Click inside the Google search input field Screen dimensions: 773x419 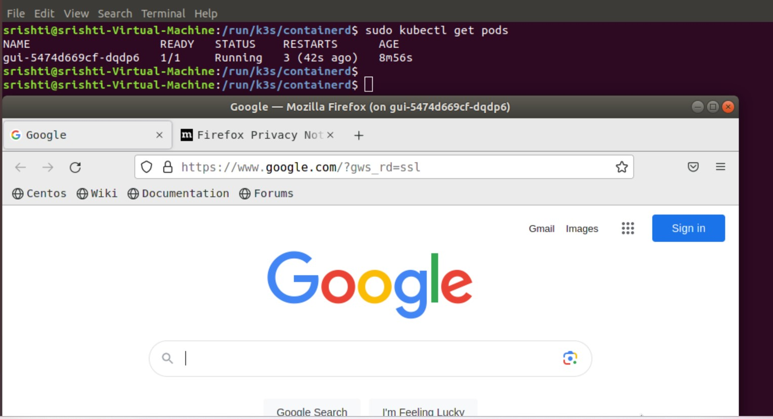coord(354,358)
